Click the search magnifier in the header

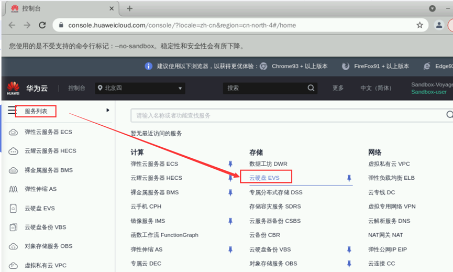click(311, 88)
